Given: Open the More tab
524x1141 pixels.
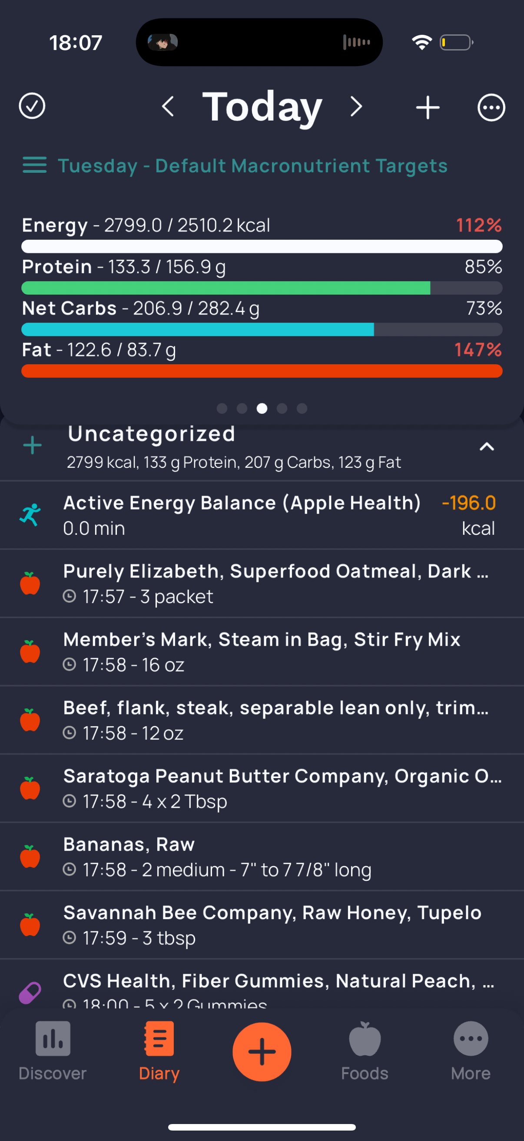Looking at the screenshot, I should pyautogui.click(x=471, y=1050).
